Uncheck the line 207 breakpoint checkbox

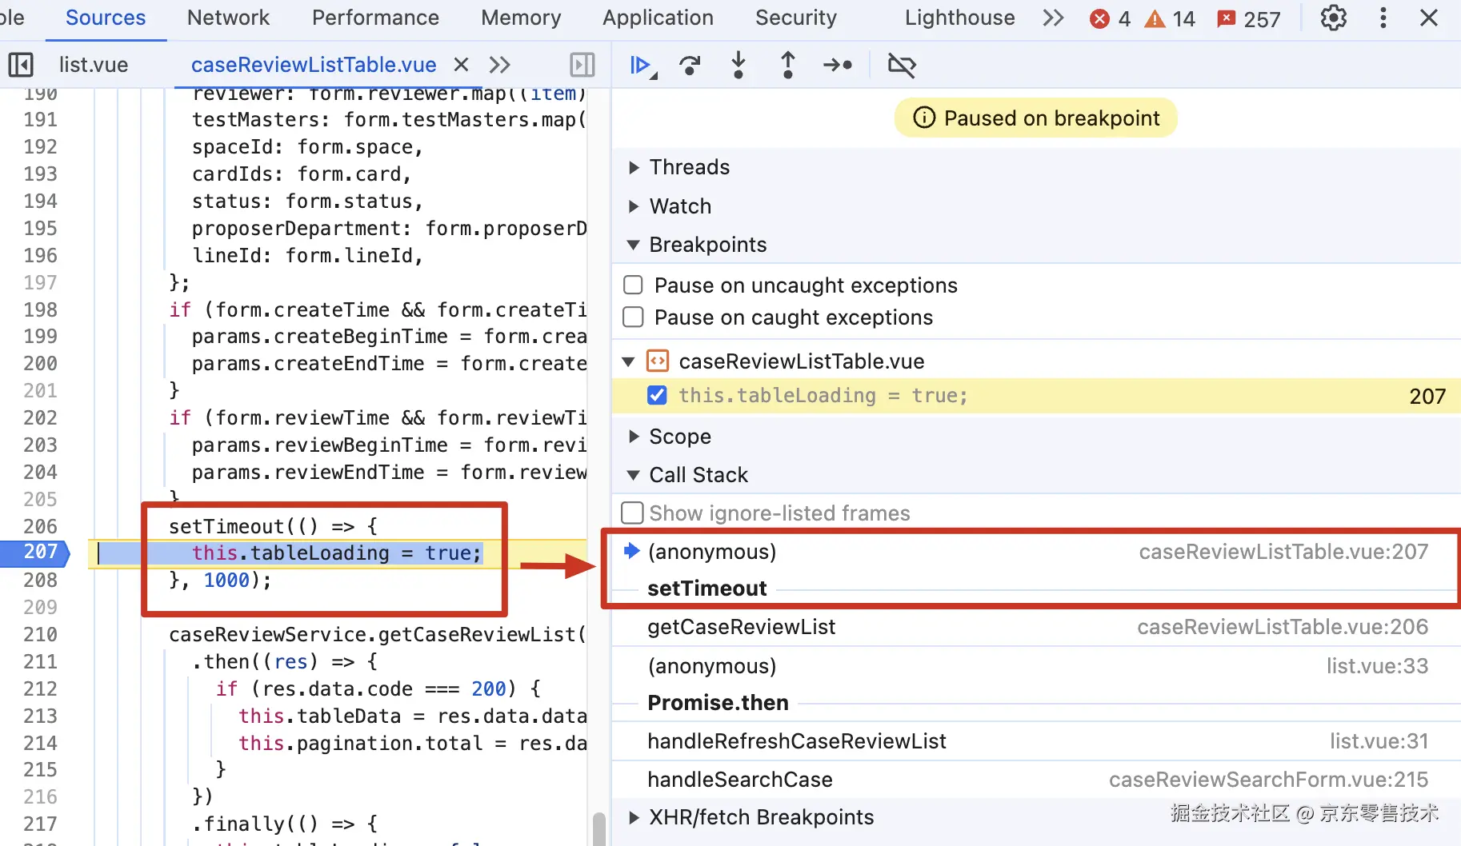click(658, 396)
